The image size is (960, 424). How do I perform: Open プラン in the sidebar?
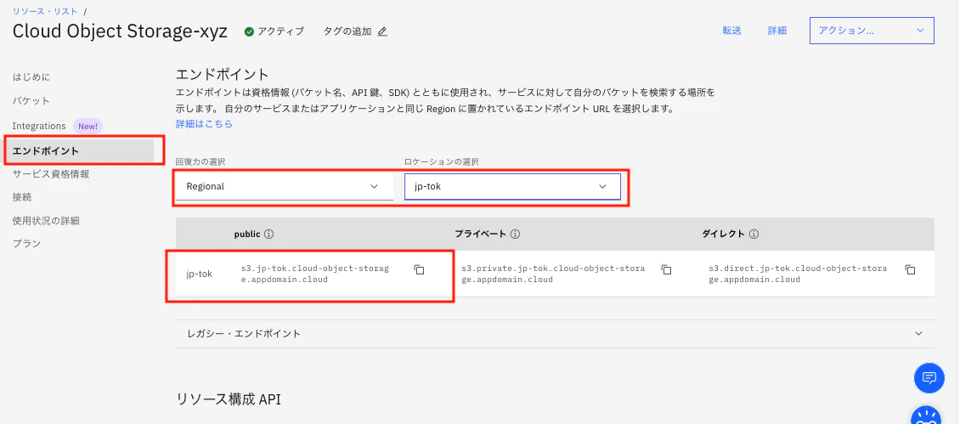coord(26,244)
